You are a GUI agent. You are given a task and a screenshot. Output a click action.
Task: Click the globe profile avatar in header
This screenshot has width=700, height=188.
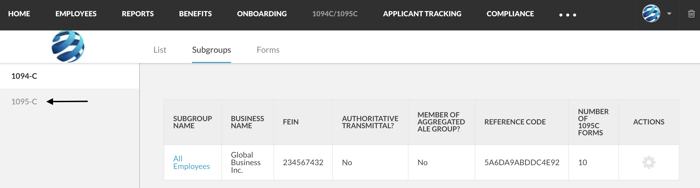[651, 13]
